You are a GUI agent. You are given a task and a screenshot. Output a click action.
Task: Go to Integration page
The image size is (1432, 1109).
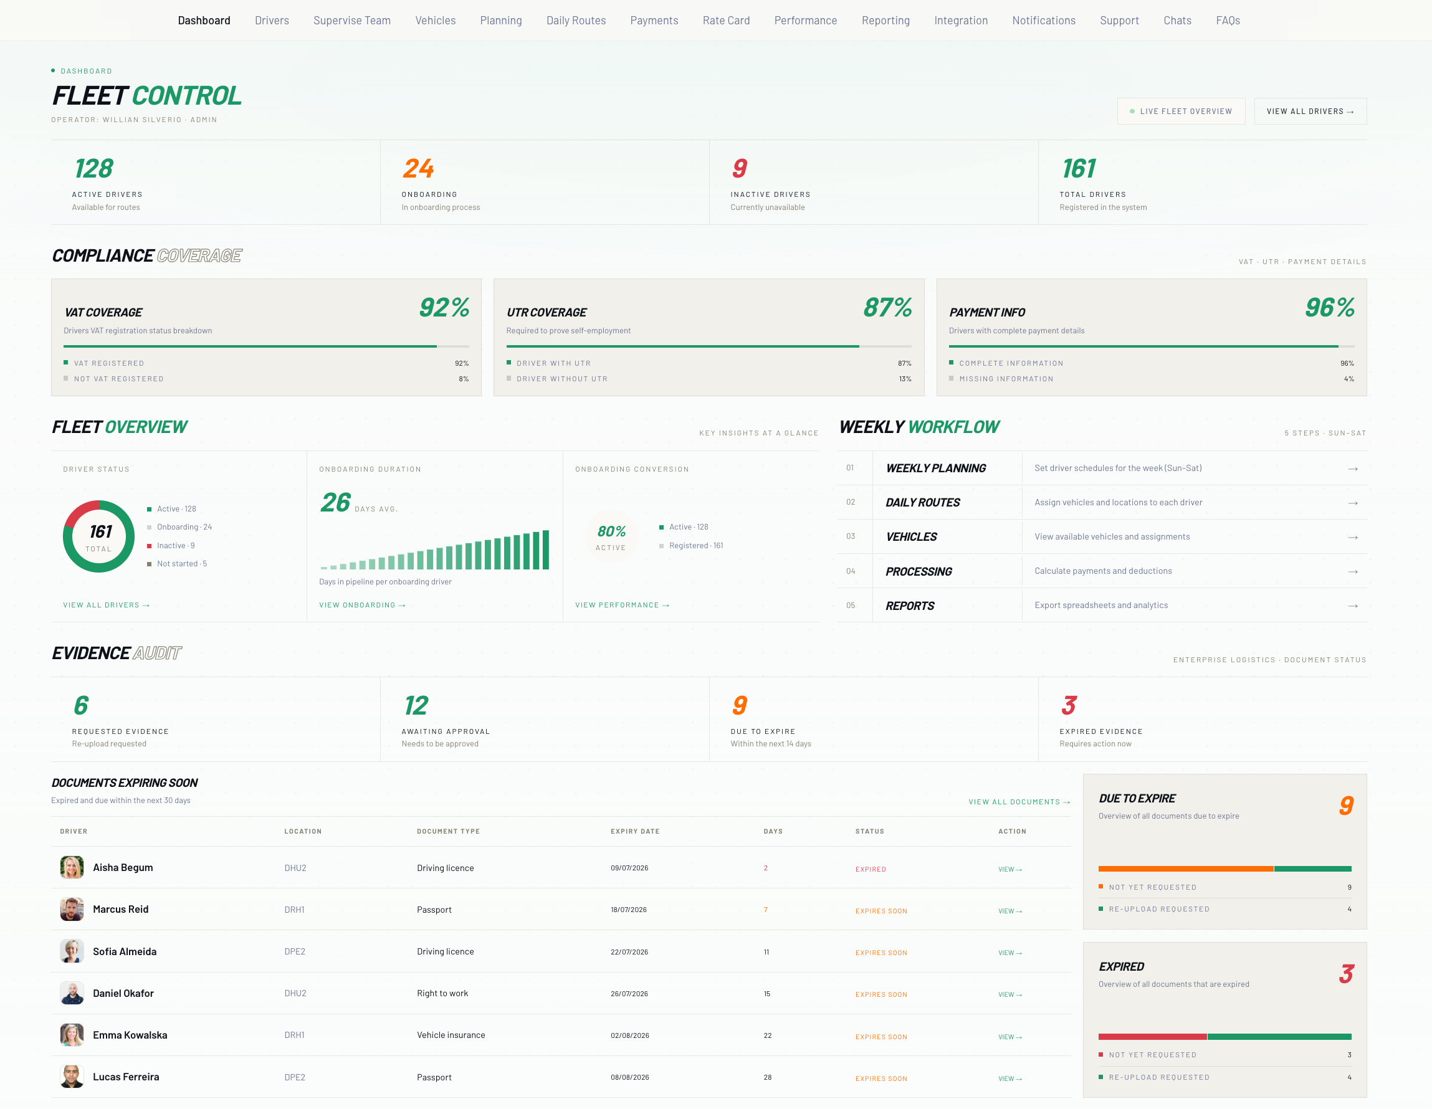960,21
